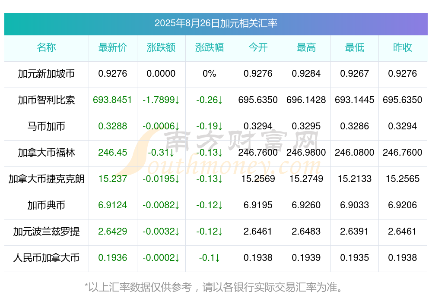Viewport: 432px width, 301px height.
Task: Click the open value 15.2569
Action: (258, 179)
